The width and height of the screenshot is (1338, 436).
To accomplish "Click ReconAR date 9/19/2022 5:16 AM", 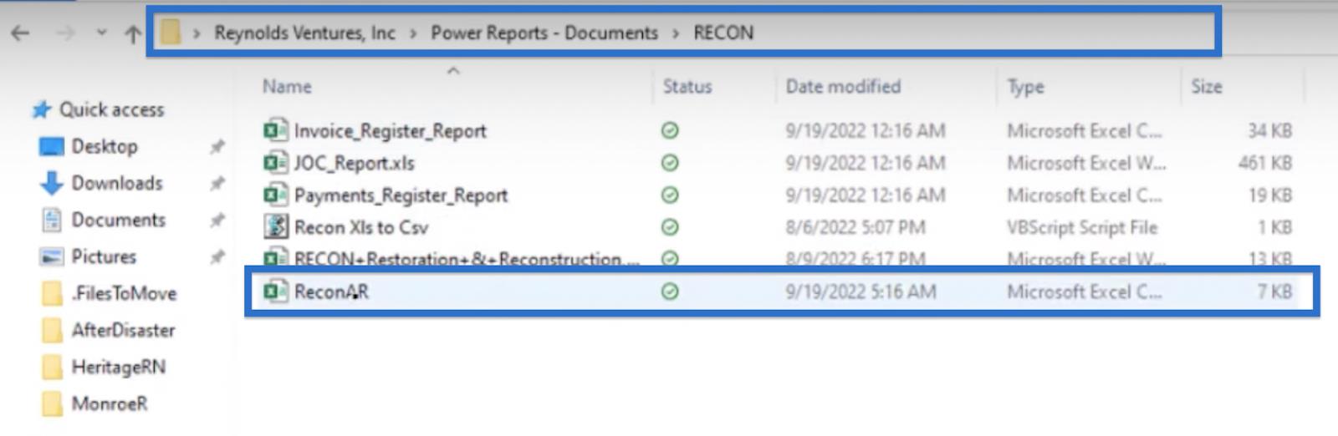I will [861, 292].
